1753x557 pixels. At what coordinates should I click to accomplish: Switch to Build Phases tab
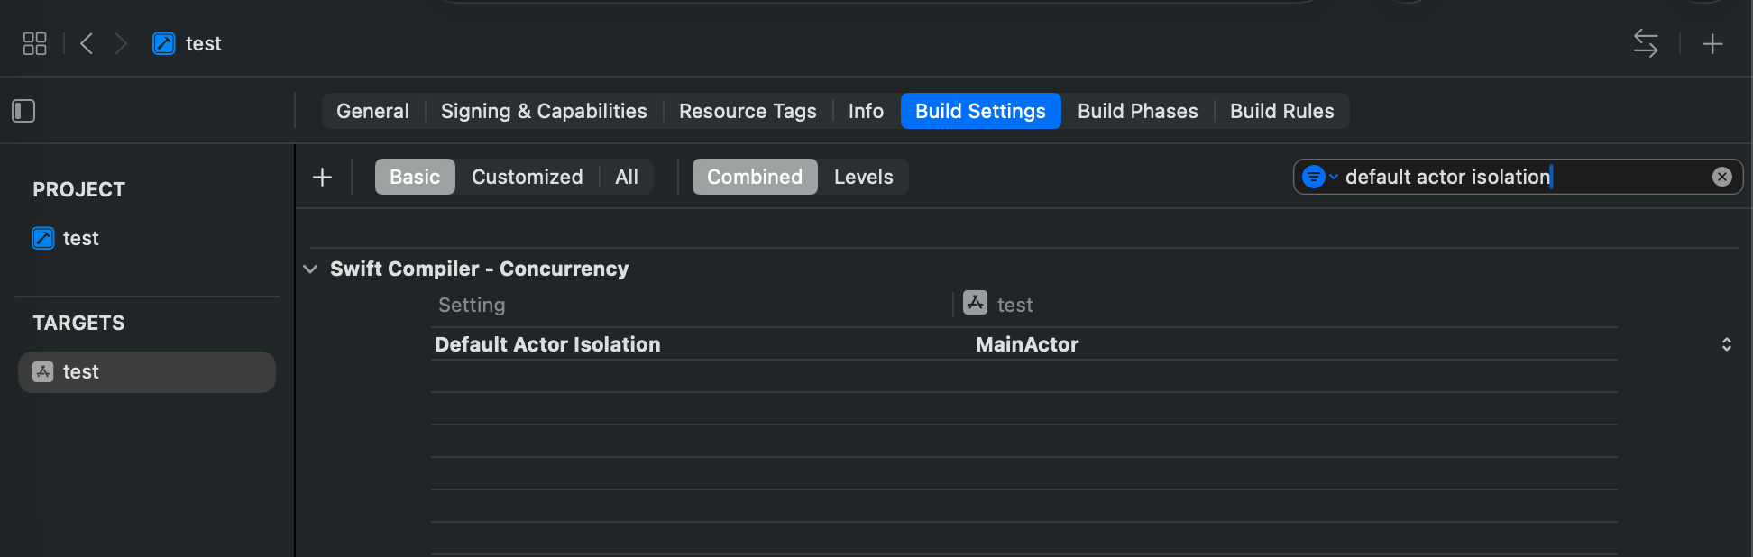click(1137, 111)
